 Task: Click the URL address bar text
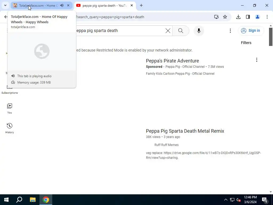pos(110,17)
